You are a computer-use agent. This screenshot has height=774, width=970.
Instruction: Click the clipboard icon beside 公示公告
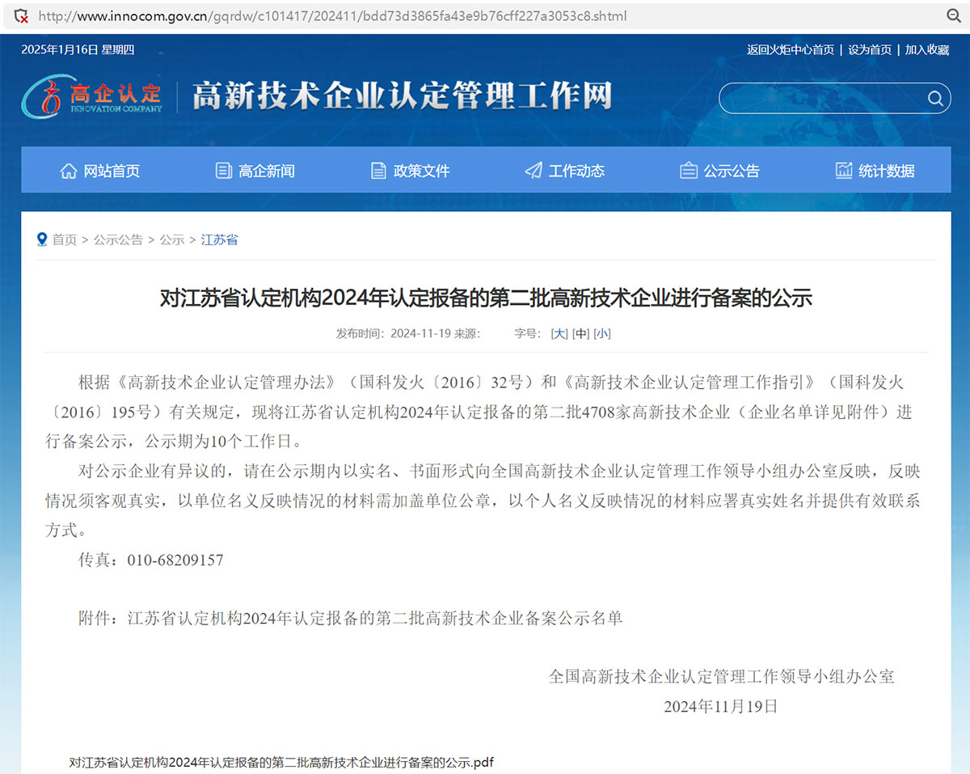coord(689,171)
